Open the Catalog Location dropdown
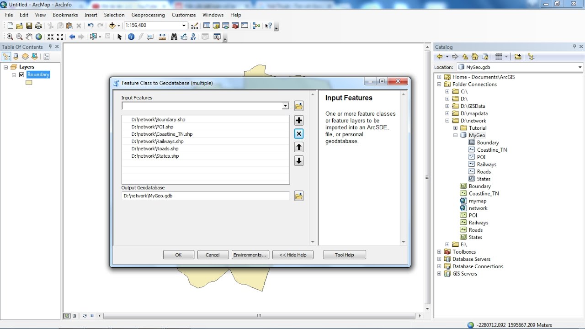 tap(580, 67)
